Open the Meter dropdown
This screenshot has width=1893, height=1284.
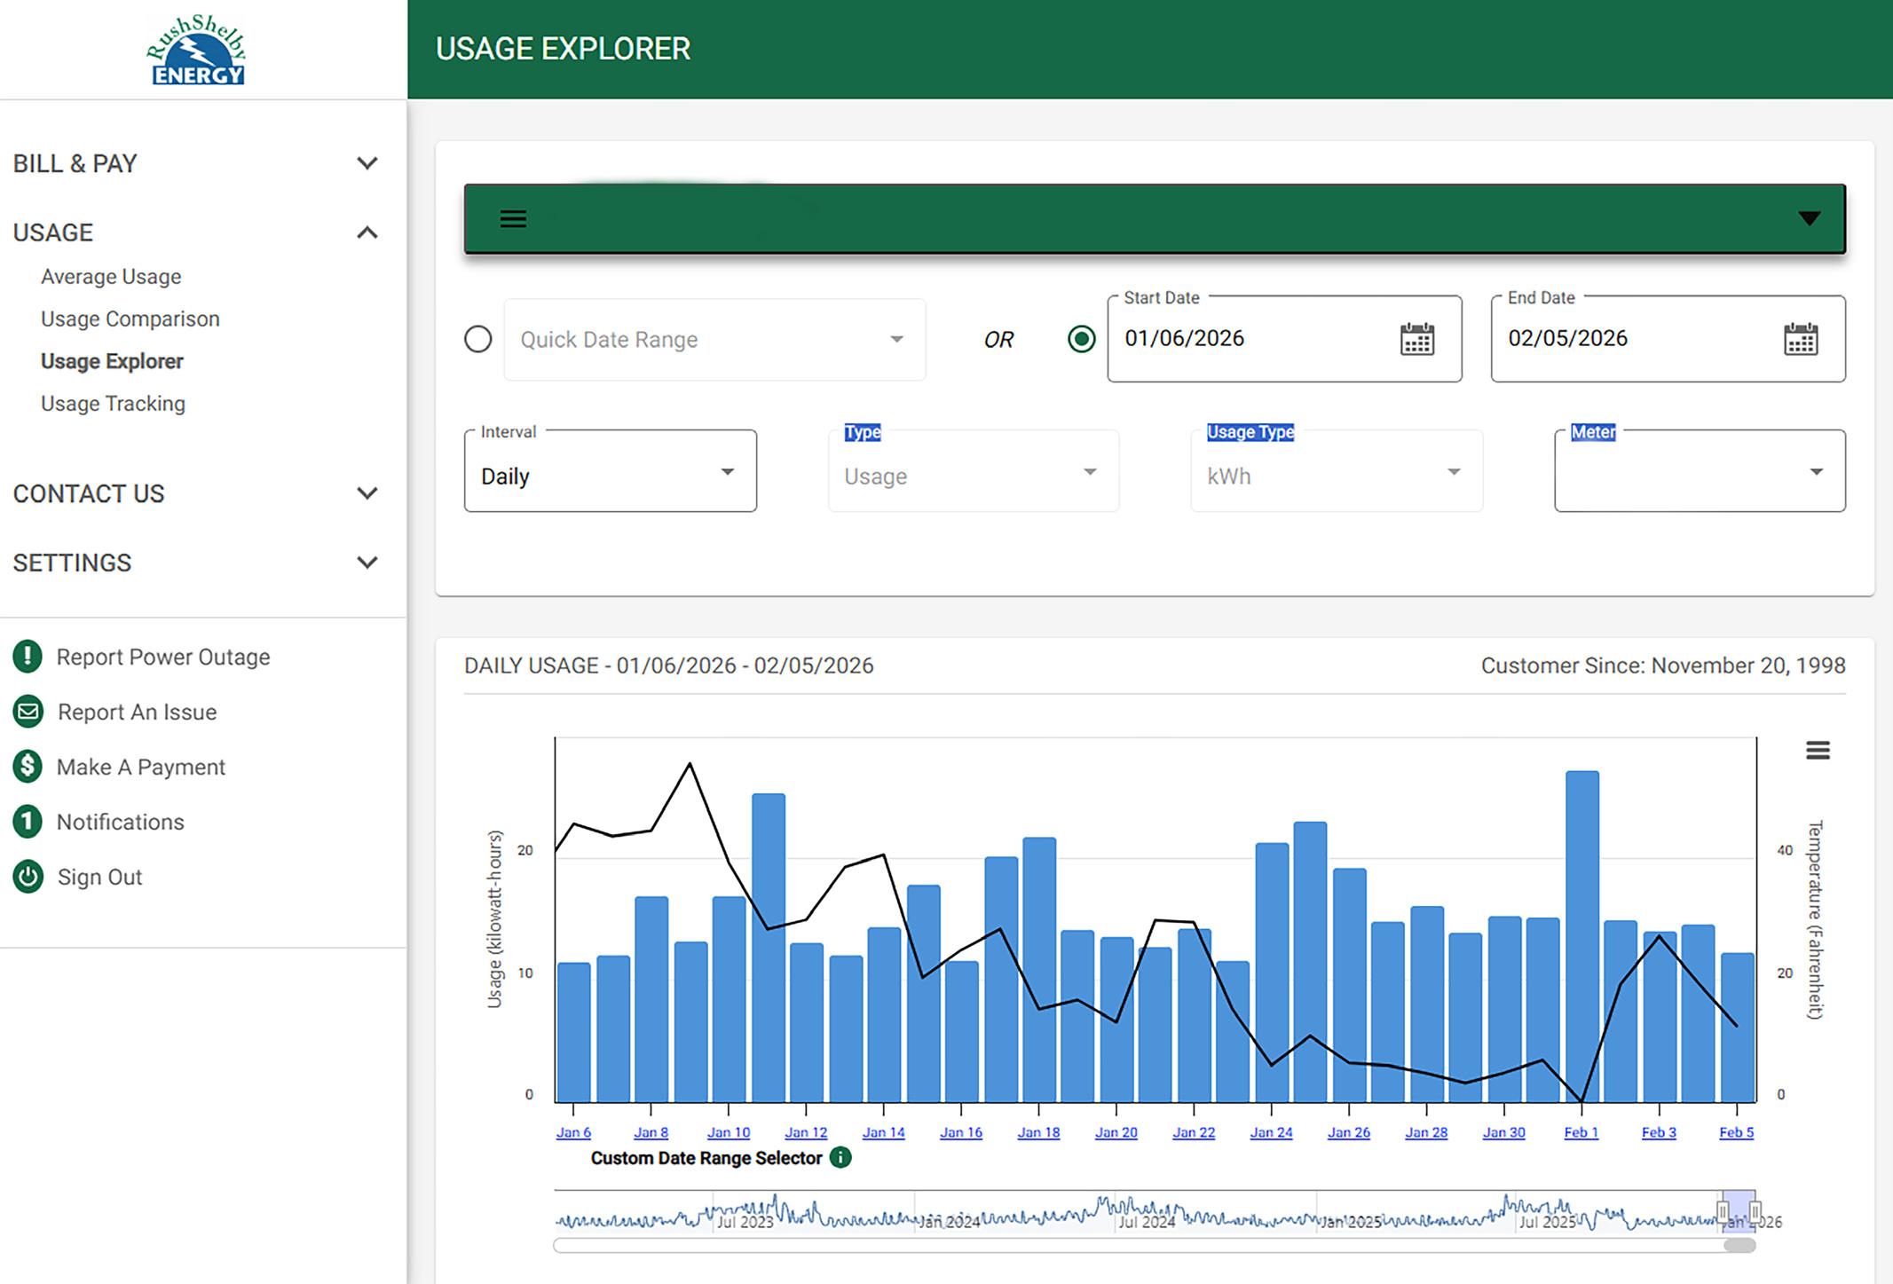(1700, 471)
